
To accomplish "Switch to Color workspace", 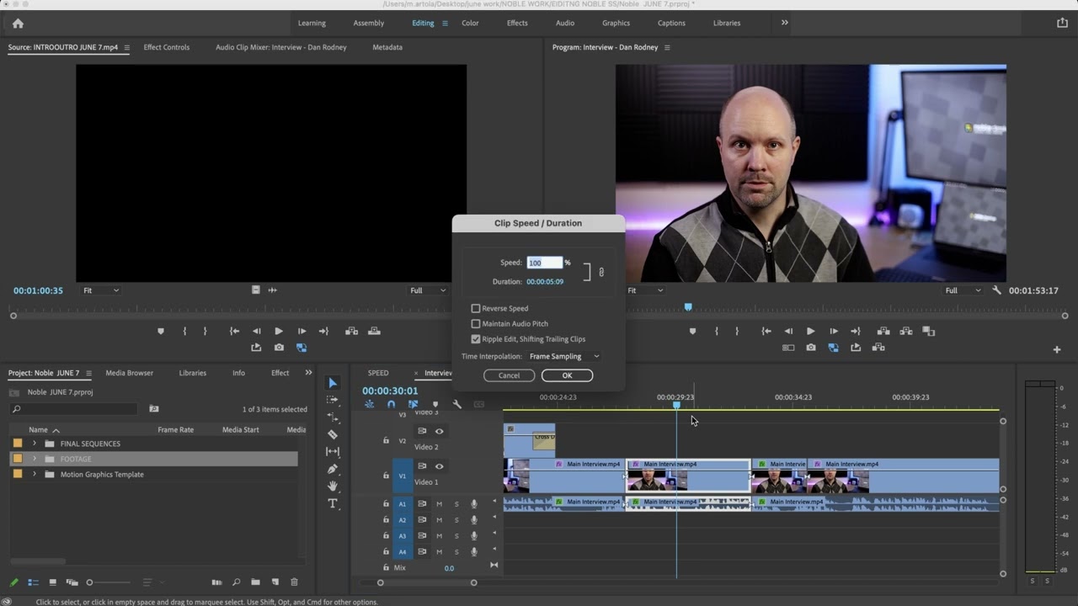I will click(x=470, y=23).
